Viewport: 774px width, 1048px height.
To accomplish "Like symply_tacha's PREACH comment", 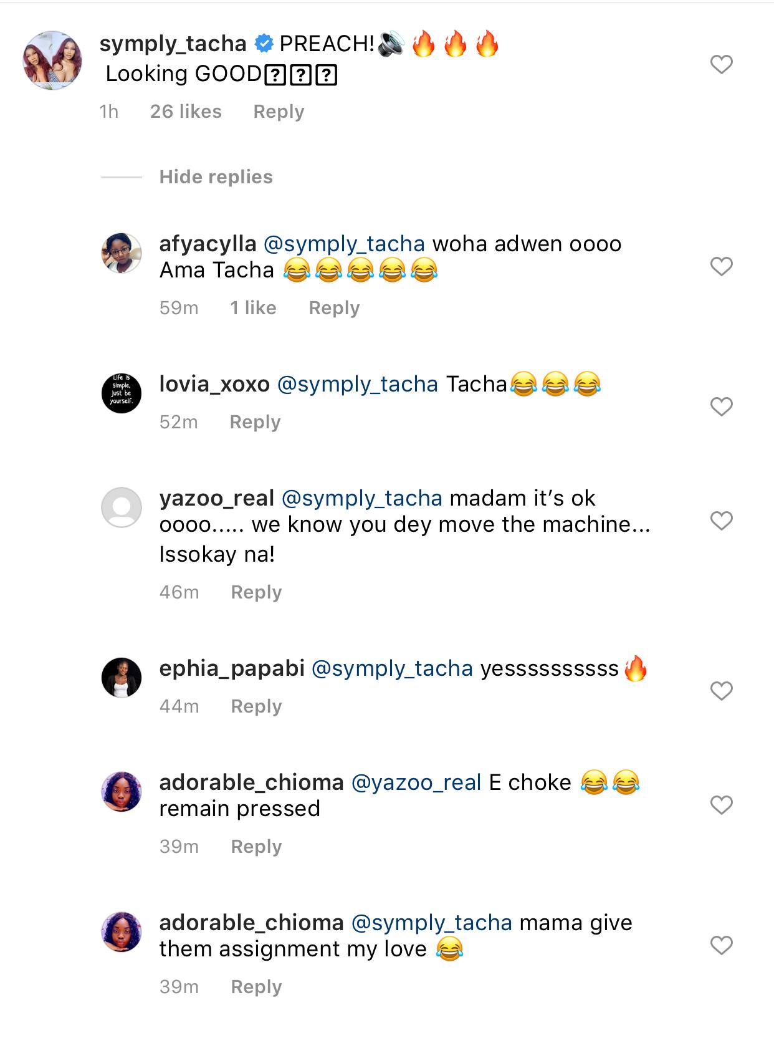I will (721, 64).
